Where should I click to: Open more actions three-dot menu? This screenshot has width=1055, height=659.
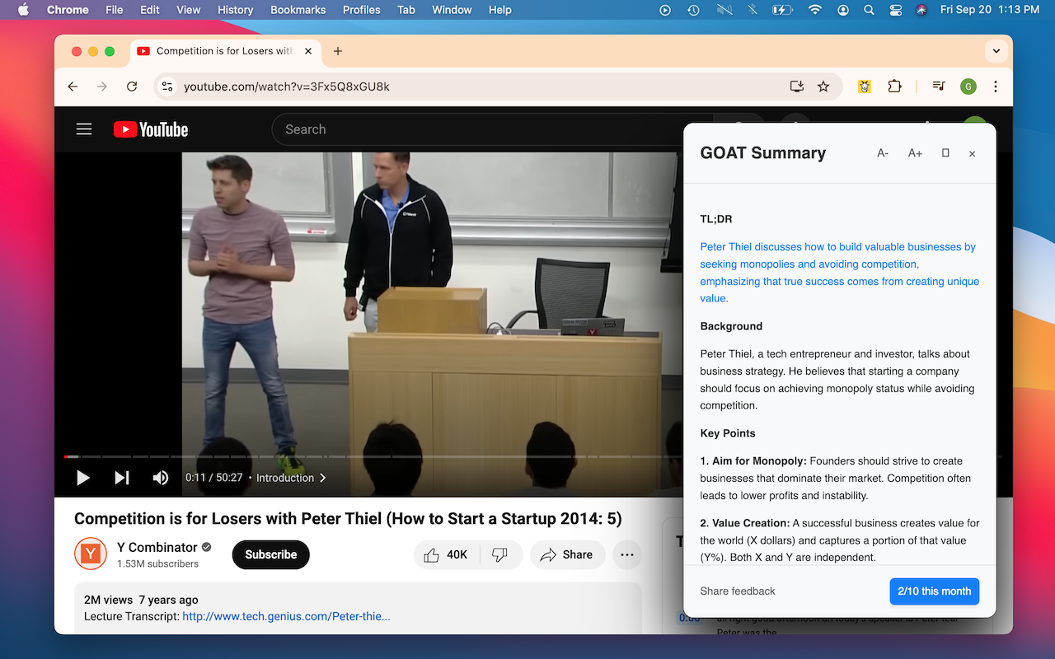point(627,555)
